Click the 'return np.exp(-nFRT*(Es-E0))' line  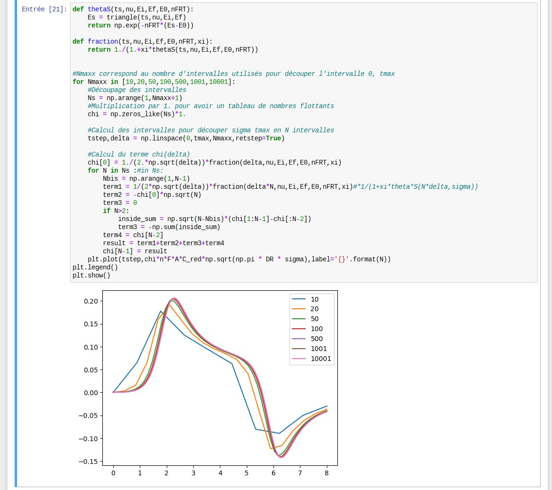(x=140, y=26)
